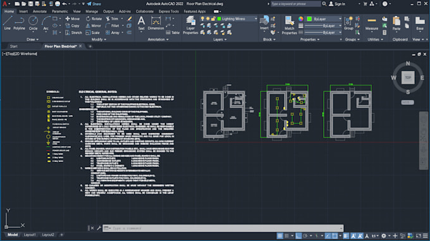Viewport: 430px width, 241px height.
Task: Open the Layout1 tab
Action: coord(30,235)
